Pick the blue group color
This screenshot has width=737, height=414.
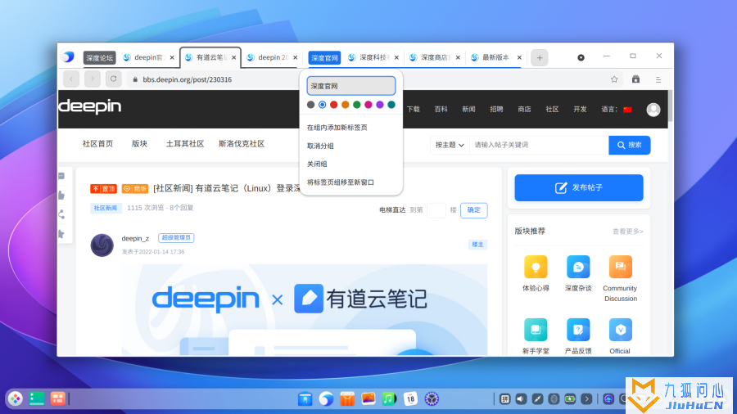[x=323, y=105]
